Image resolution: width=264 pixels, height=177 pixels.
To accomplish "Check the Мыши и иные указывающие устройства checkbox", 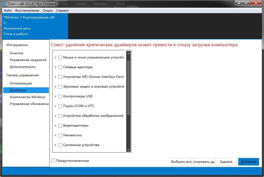I will pyautogui.click(x=60, y=58).
